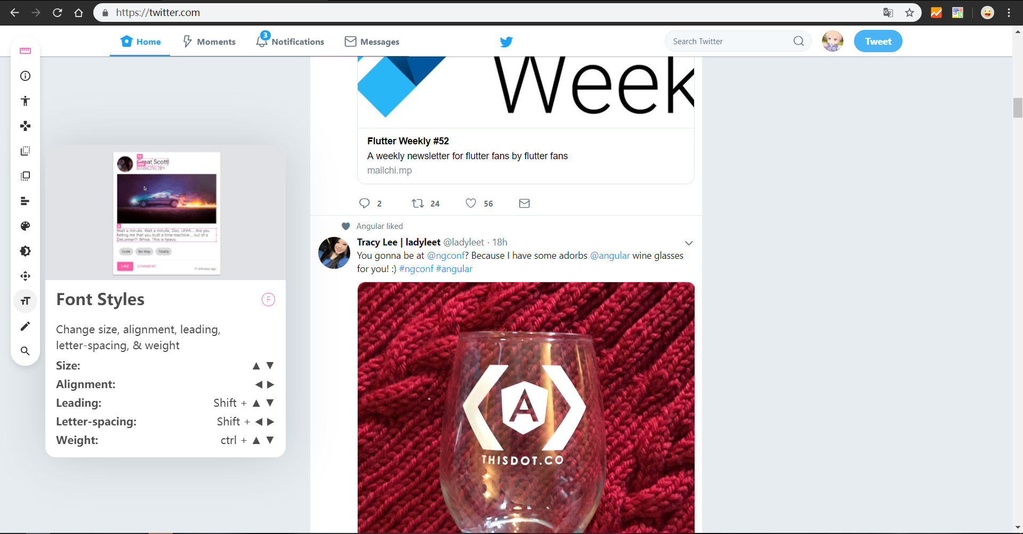Image resolution: width=1023 pixels, height=534 pixels.
Task: Select the Align flexbox tool icon
Action: (25, 201)
